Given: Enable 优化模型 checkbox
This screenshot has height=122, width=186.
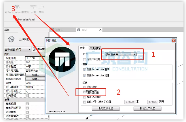Looking at the screenshot, I should (85, 87).
